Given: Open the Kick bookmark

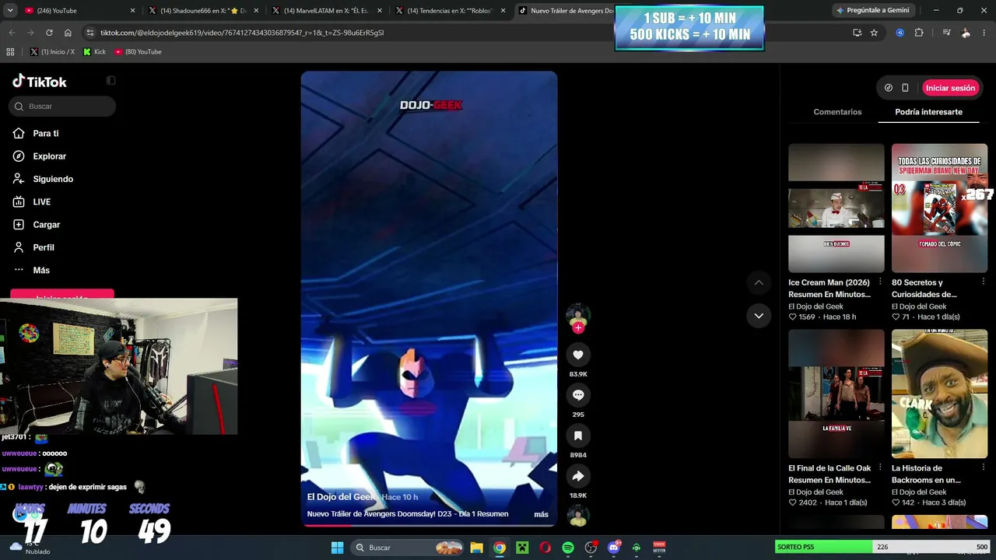Looking at the screenshot, I should point(95,51).
